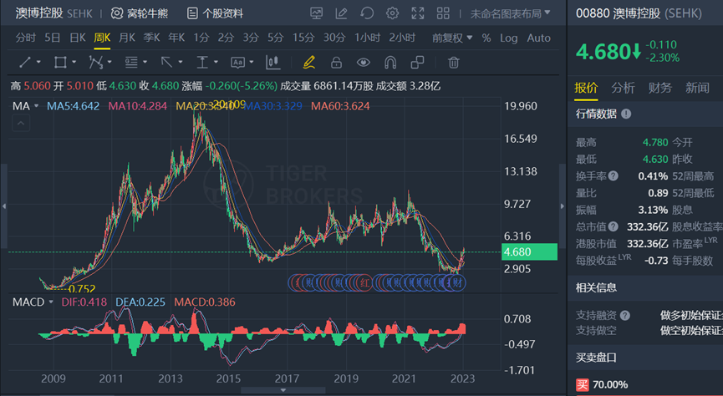Switch to 分时 intraday tab
Screen dimensions: 723x396
coord(25,38)
